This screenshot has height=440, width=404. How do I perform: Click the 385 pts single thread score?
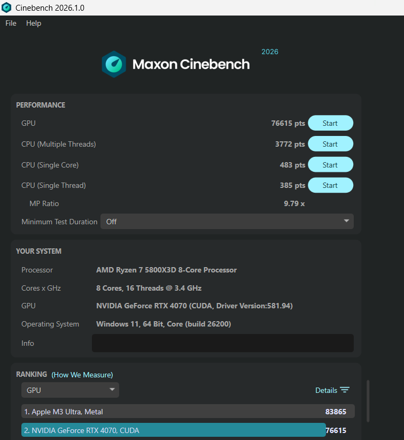pos(292,185)
